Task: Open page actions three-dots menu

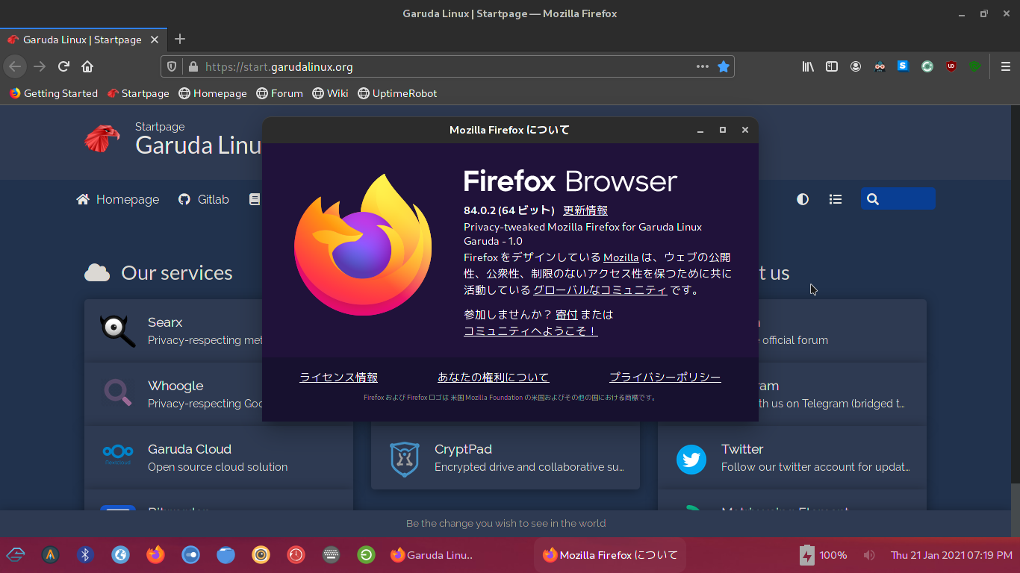Action: click(x=703, y=66)
